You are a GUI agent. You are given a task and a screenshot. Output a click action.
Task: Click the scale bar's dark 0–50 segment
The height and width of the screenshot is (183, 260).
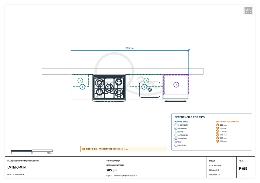(21, 150)
